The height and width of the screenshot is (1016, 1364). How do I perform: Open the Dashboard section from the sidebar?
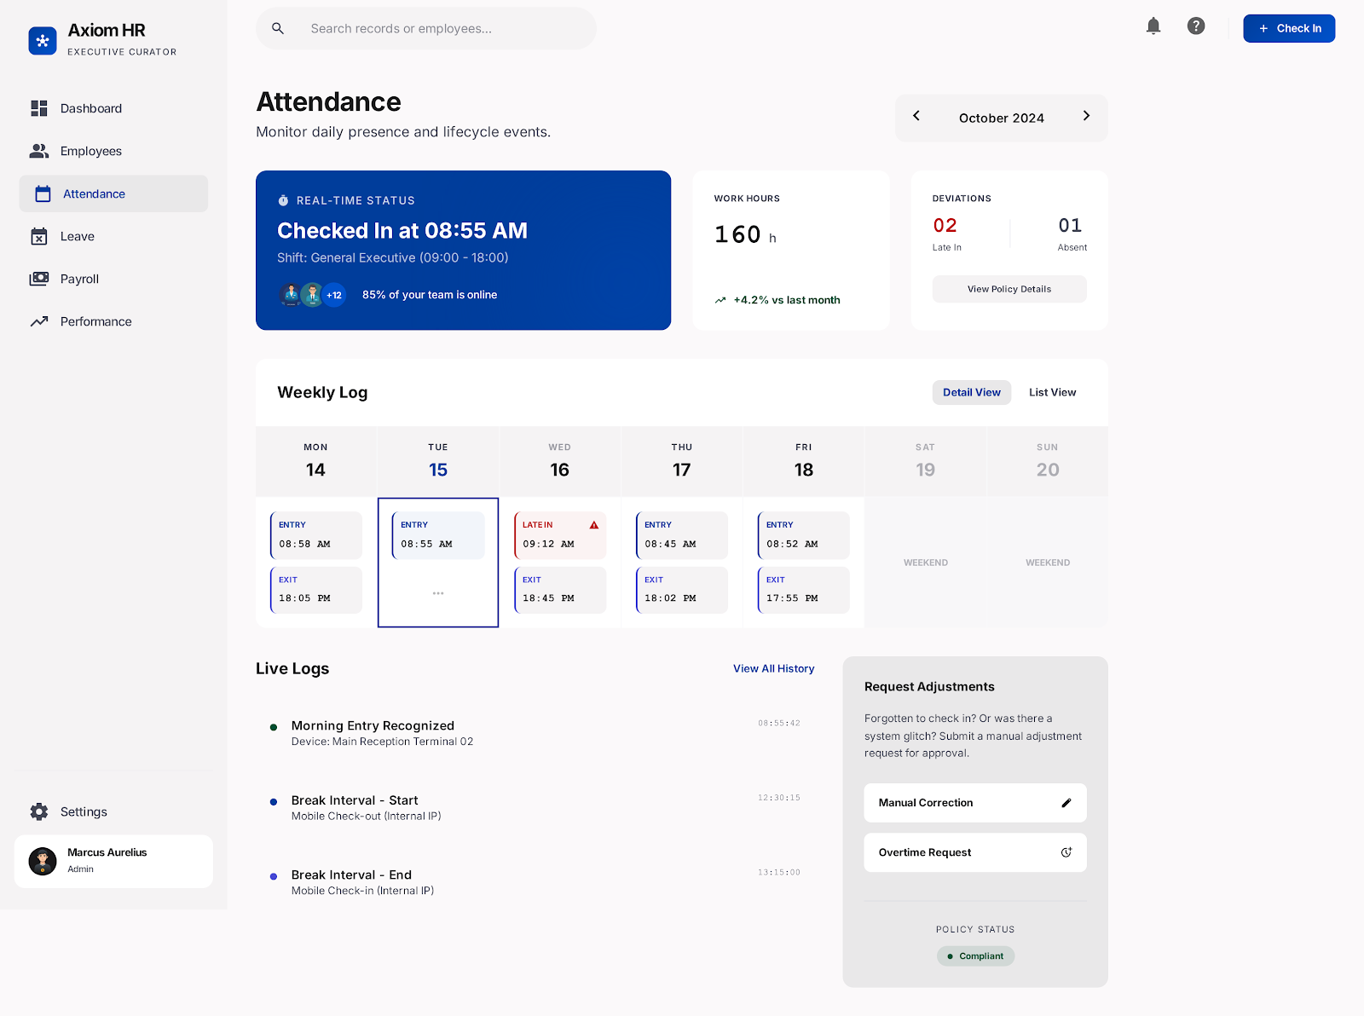(x=91, y=108)
